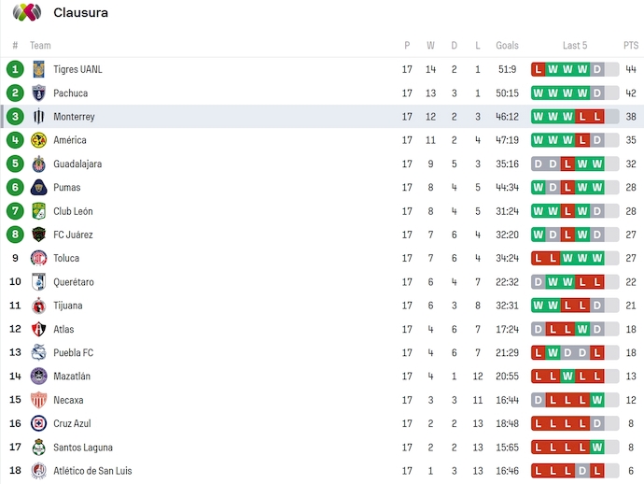Click the Pumas team crest
The width and height of the screenshot is (644, 484).
[38, 188]
